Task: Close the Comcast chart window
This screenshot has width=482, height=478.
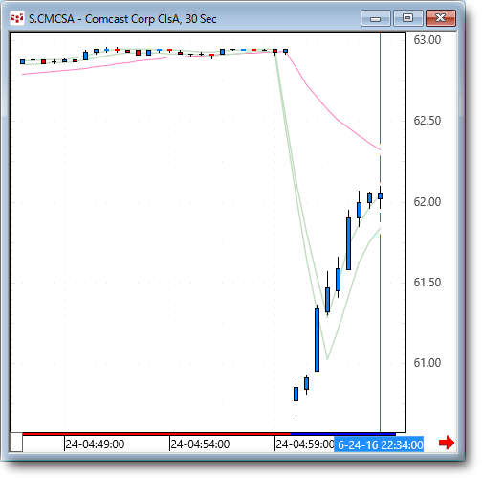Action: (441, 18)
